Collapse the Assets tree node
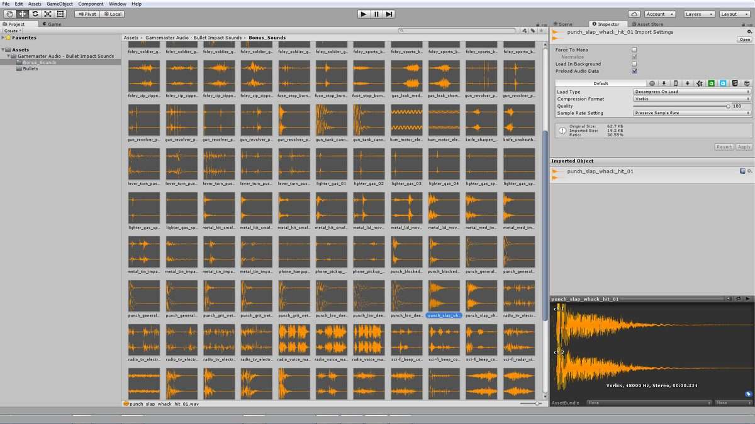 click(3, 50)
